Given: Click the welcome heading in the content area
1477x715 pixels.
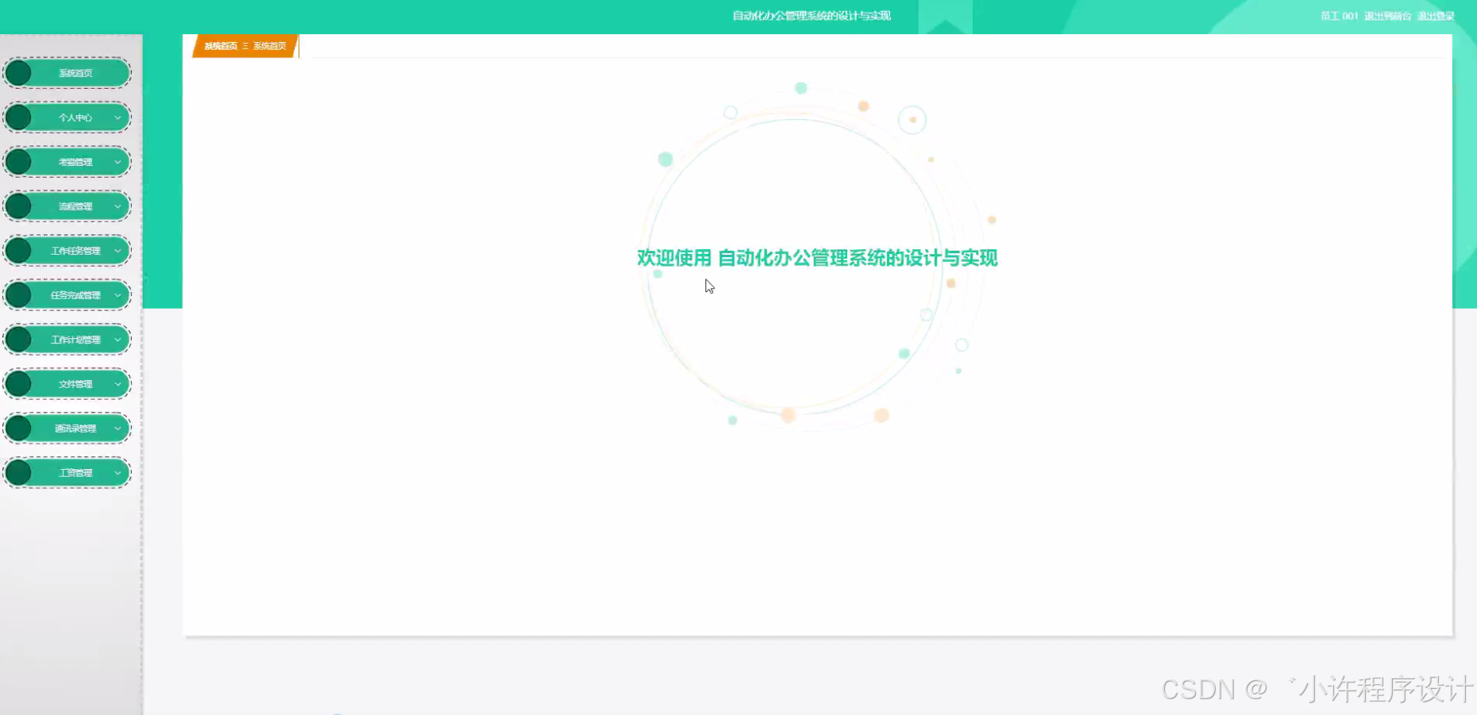Looking at the screenshot, I should (x=817, y=258).
